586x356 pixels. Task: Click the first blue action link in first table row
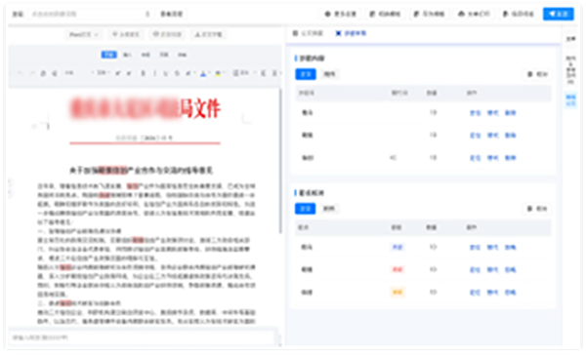tap(475, 113)
